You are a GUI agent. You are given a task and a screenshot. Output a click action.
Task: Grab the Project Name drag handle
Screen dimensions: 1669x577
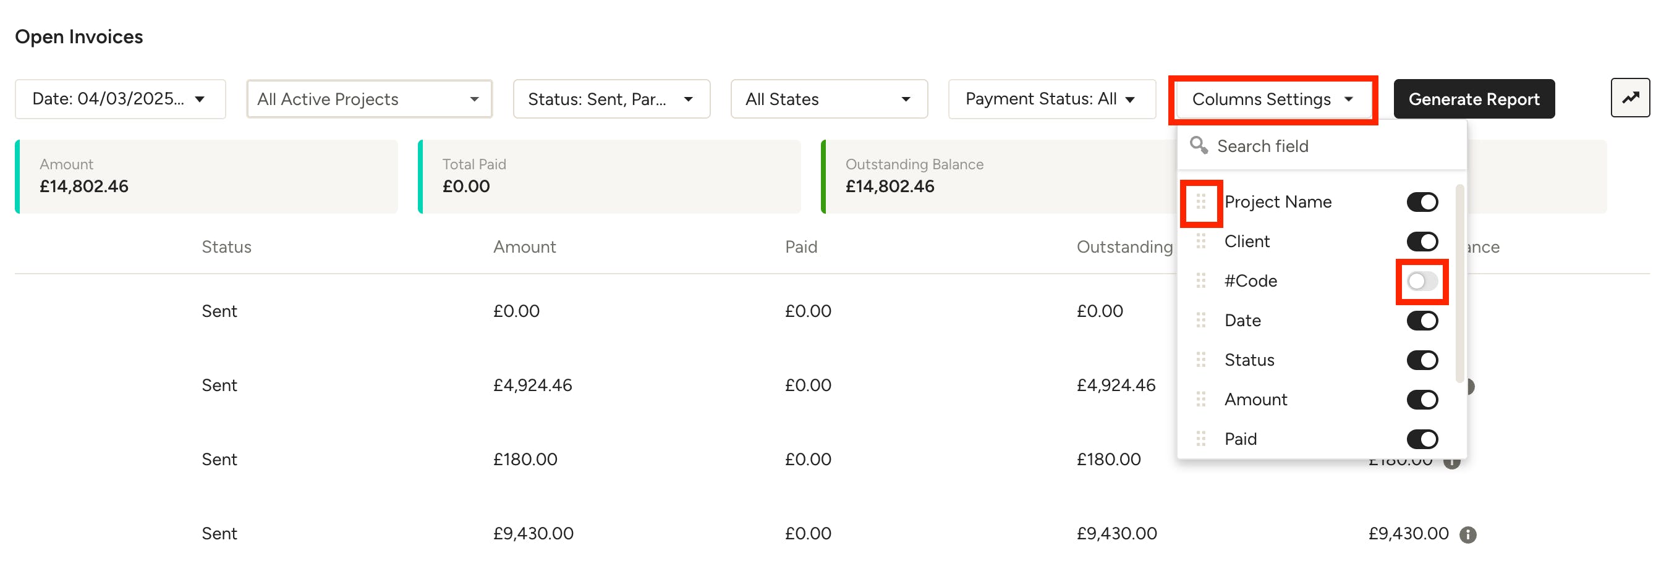1200,202
